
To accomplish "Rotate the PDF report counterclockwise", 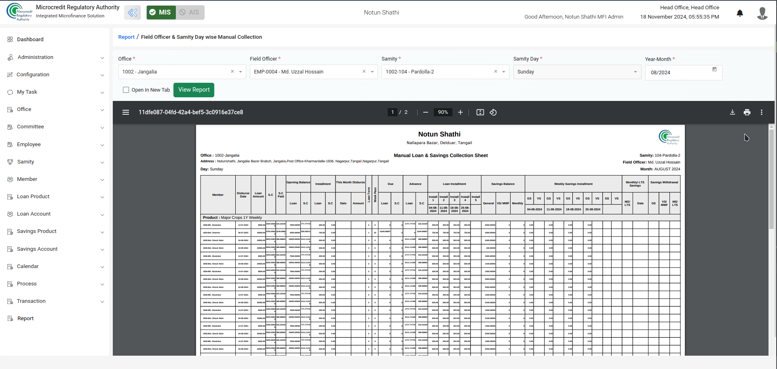I will tap(493, 112).
